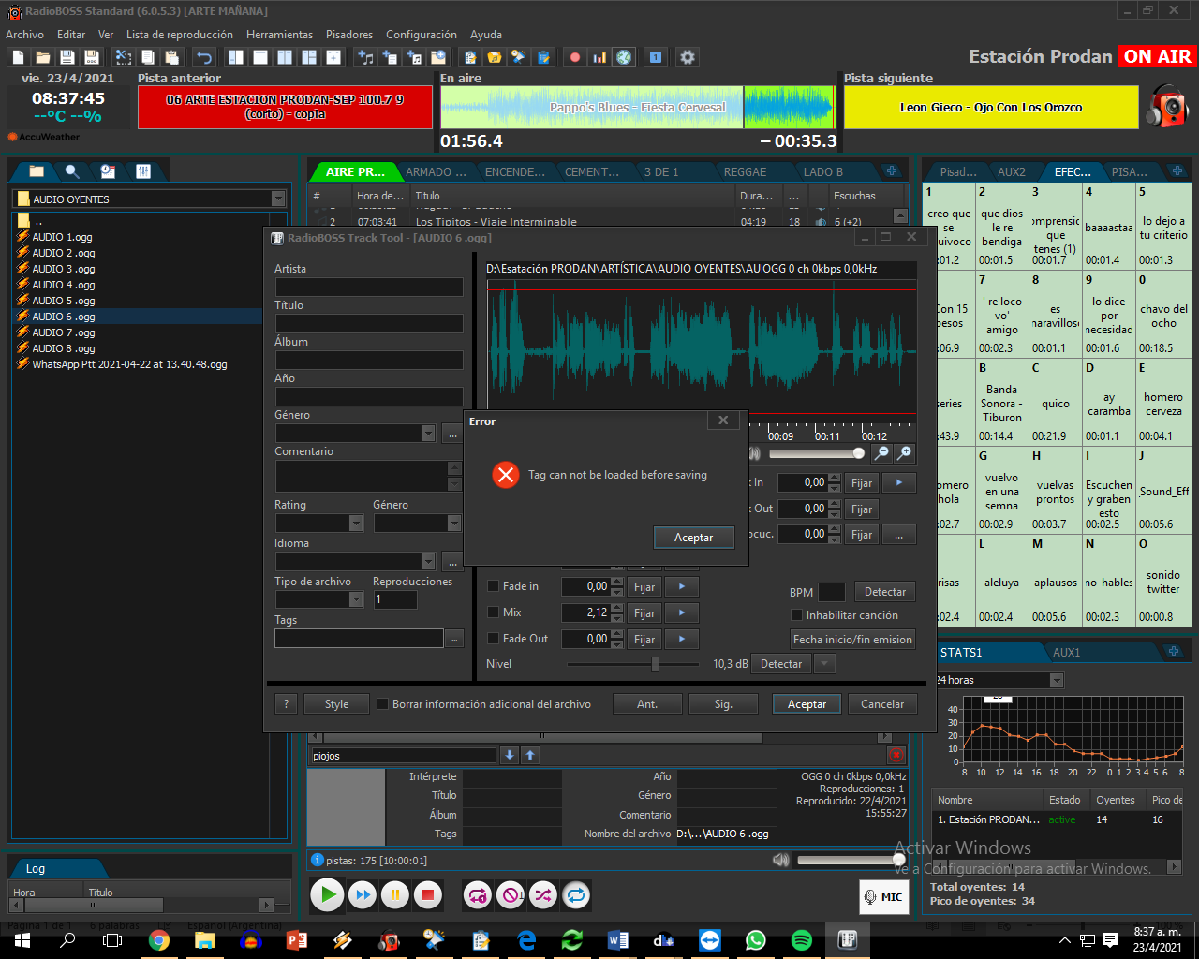1199x959 pixels.
Task: Open second Género dropdown beside Rating
Action: click(454, 524)
